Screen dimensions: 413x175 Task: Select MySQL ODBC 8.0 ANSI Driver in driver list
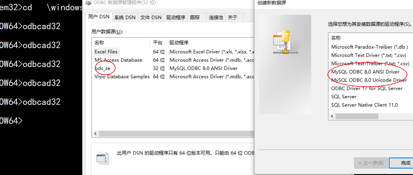click(365, 72)
